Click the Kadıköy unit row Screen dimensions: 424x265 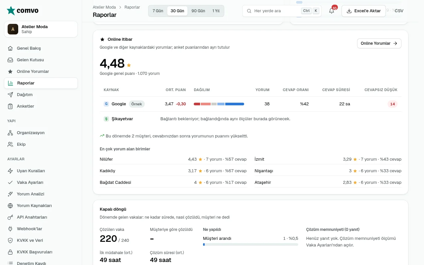[173, 171]
